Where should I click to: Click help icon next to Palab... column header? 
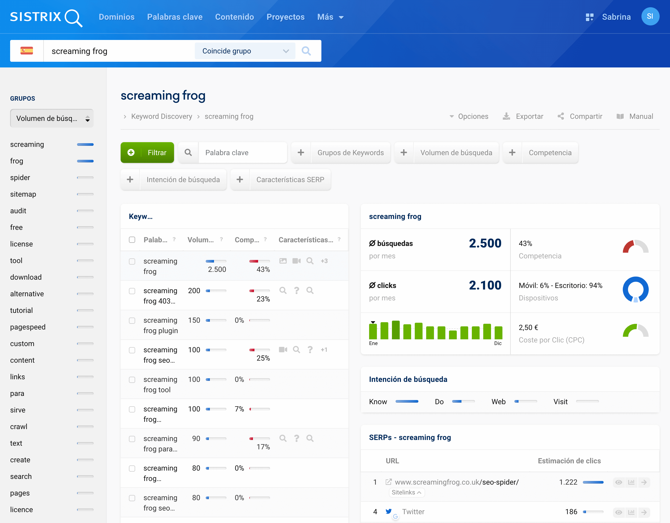tap(174, 239)
